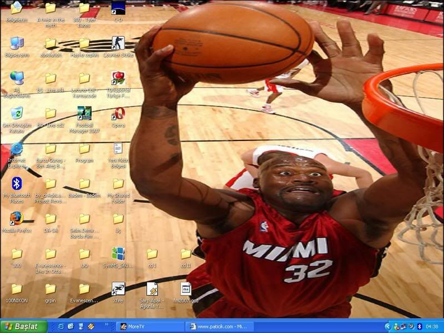This screenshot has width=444, height=333.
Task: Open the 'Evanescen...' folder in bottom row
Action: (84, 289)
